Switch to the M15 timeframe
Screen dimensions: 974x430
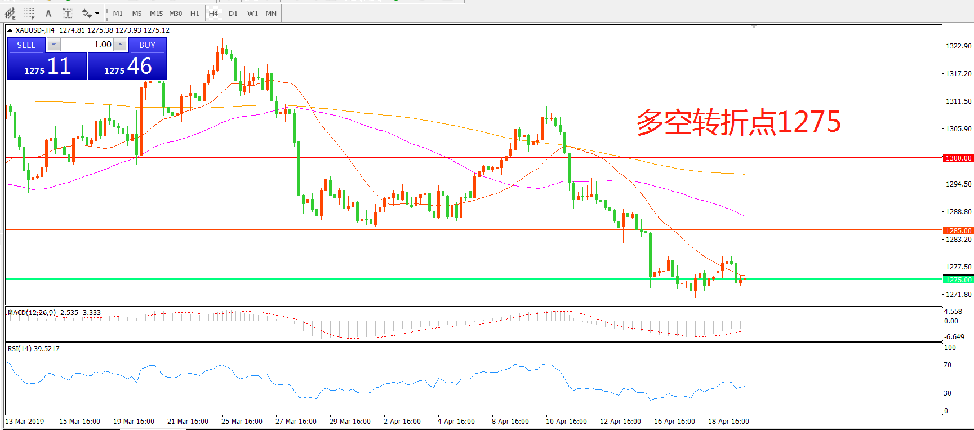point(156,14)
